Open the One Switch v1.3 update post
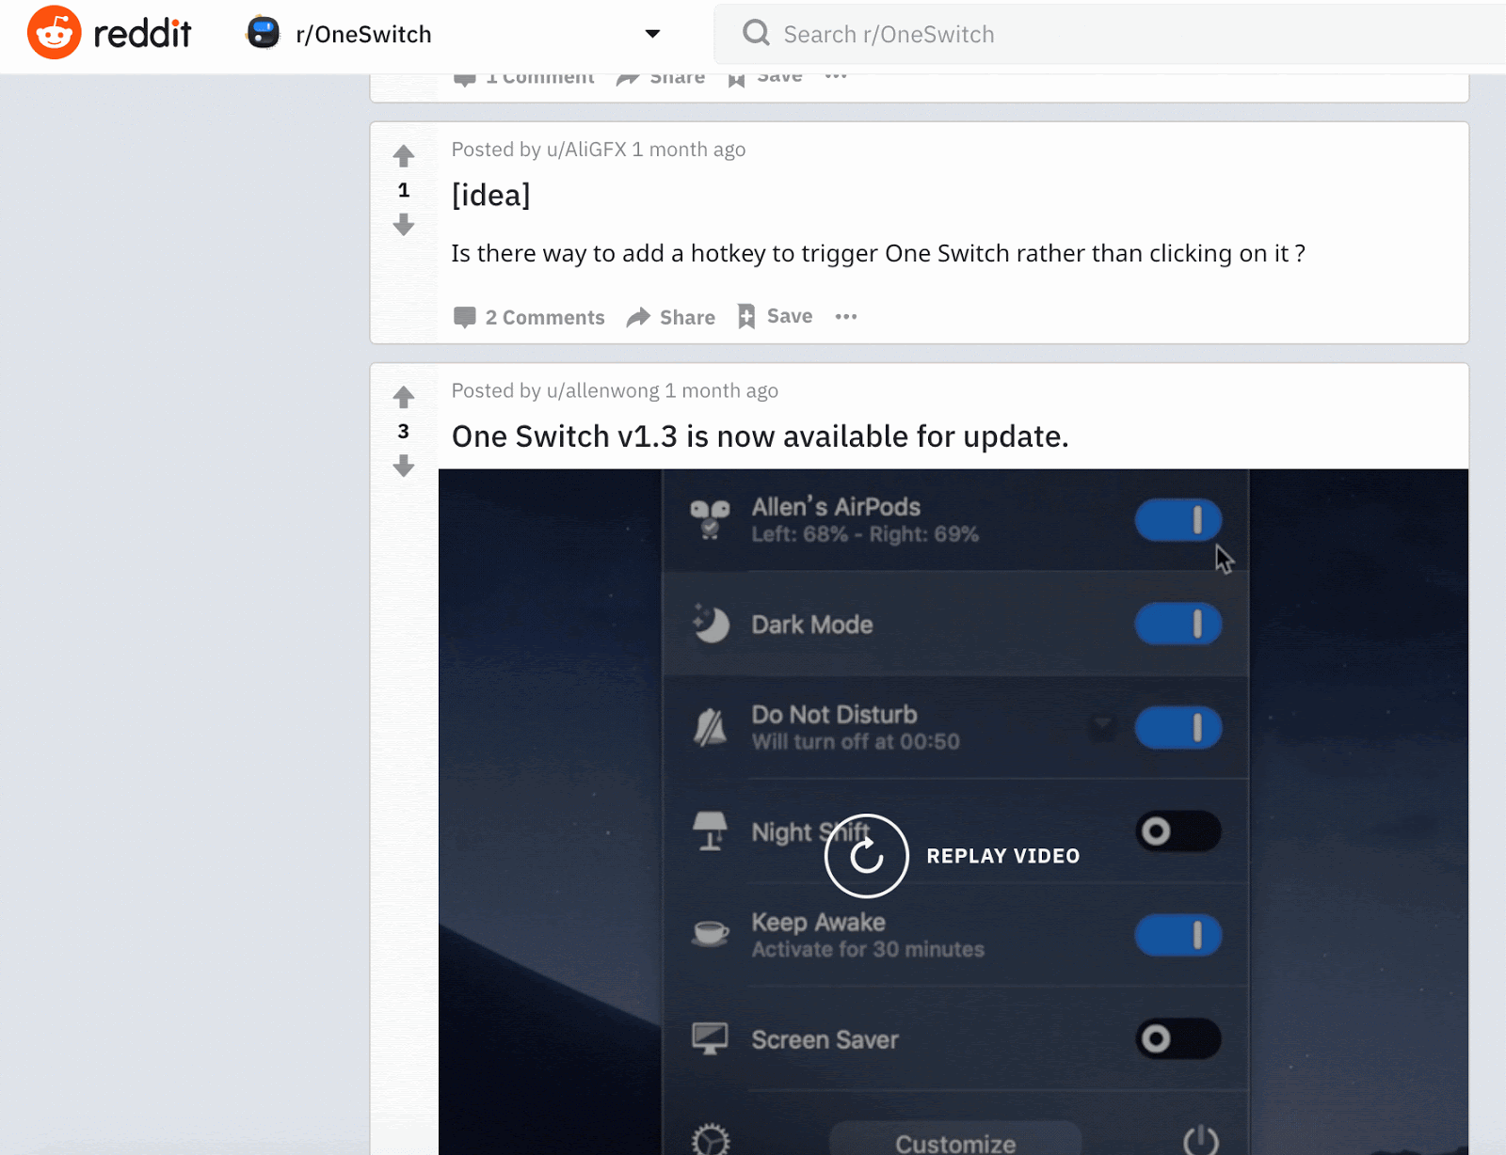 (x=761, y=436)
